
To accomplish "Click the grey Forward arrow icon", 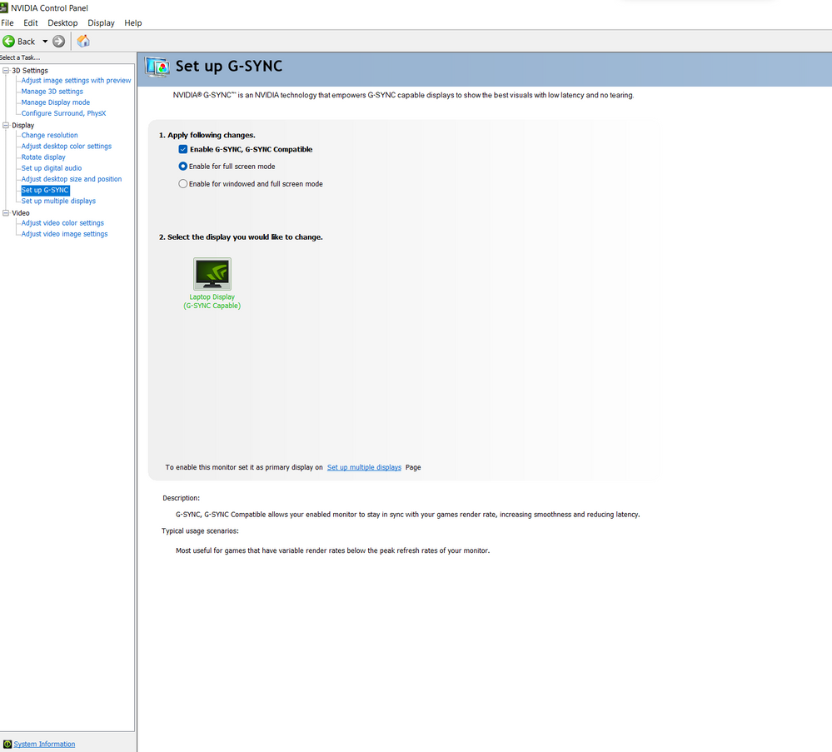I will (59, 42).
